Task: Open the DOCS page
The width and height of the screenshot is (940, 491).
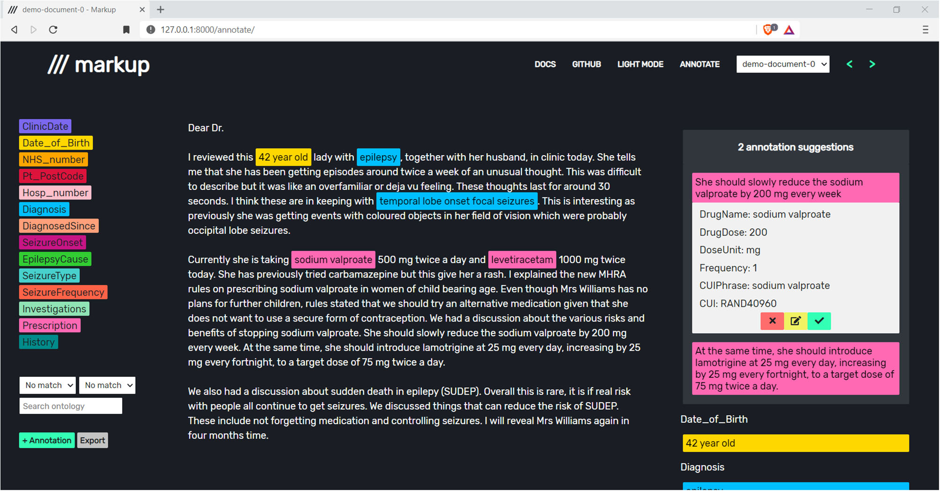Action: (x=545, y=64)
